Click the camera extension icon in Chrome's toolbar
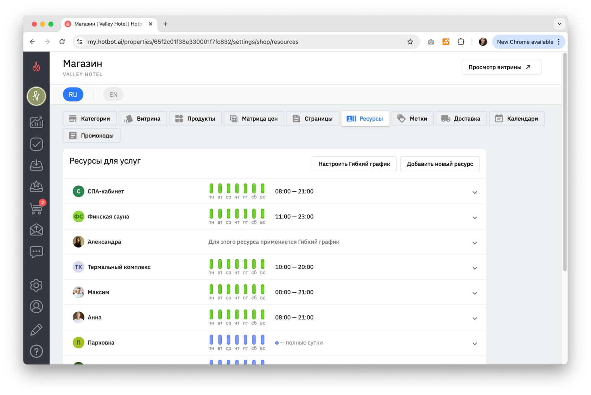The image size is (591, 395). pyautogui.click(x=431, y=42)
